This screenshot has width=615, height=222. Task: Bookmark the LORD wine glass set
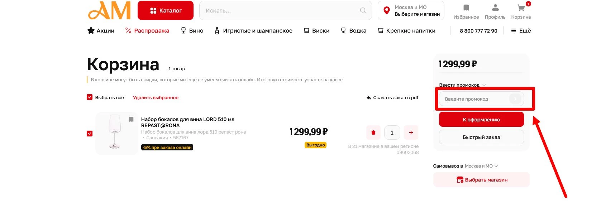click(x=131, y=119)
